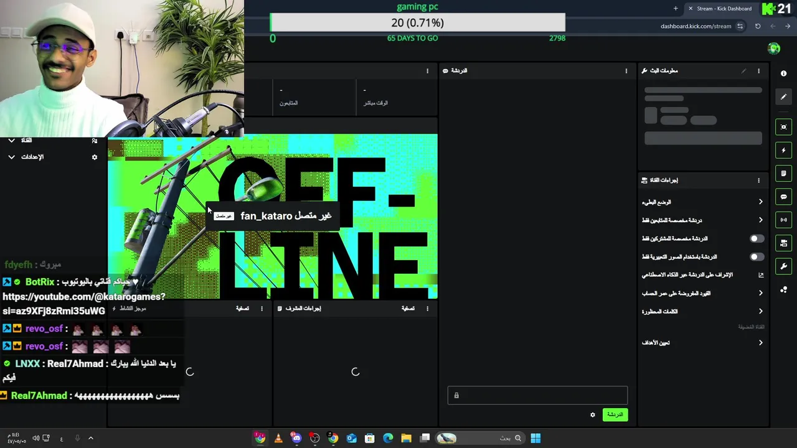
Task: Click the إجراءات القناة panel title
Action: coord(663,180)
